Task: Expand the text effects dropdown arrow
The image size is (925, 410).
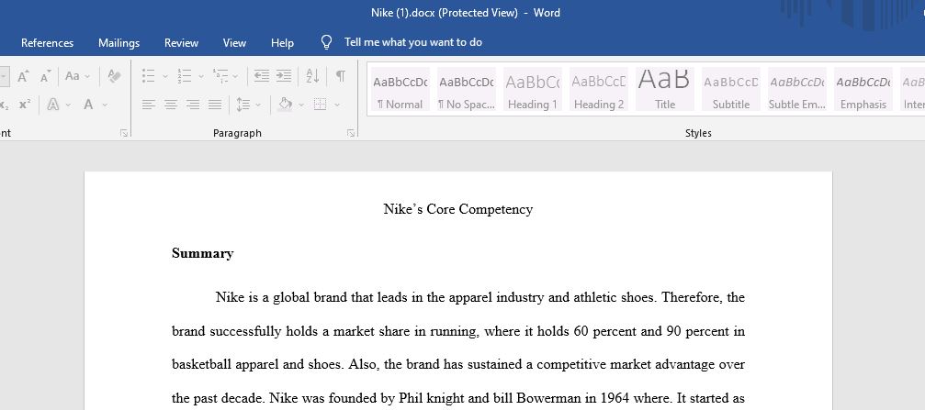Action: (x=68, y=105)
